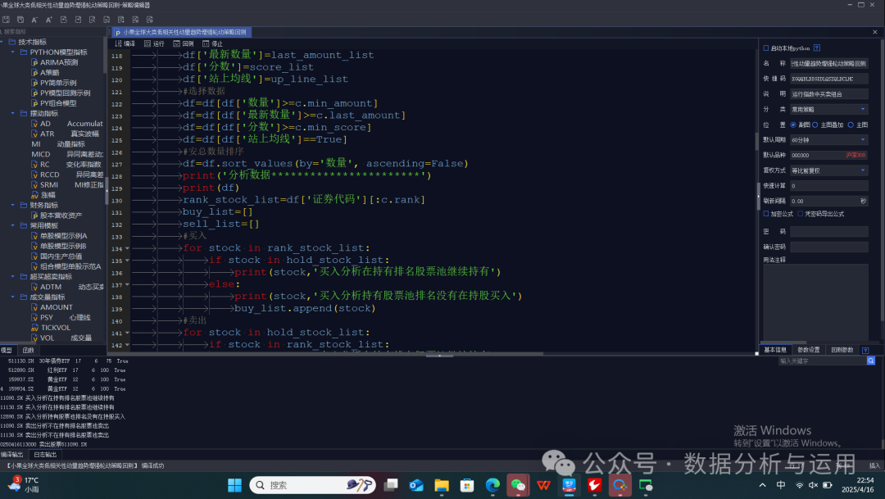Image resolution: width=885 pixels, height=499 pixels.
Task: Open the 默认周期 dropdown showing 60分钟
Action: click(828, 140)
